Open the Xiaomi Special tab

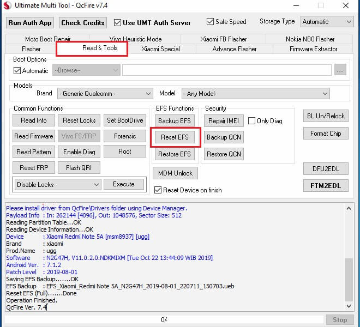click(160, 49)
